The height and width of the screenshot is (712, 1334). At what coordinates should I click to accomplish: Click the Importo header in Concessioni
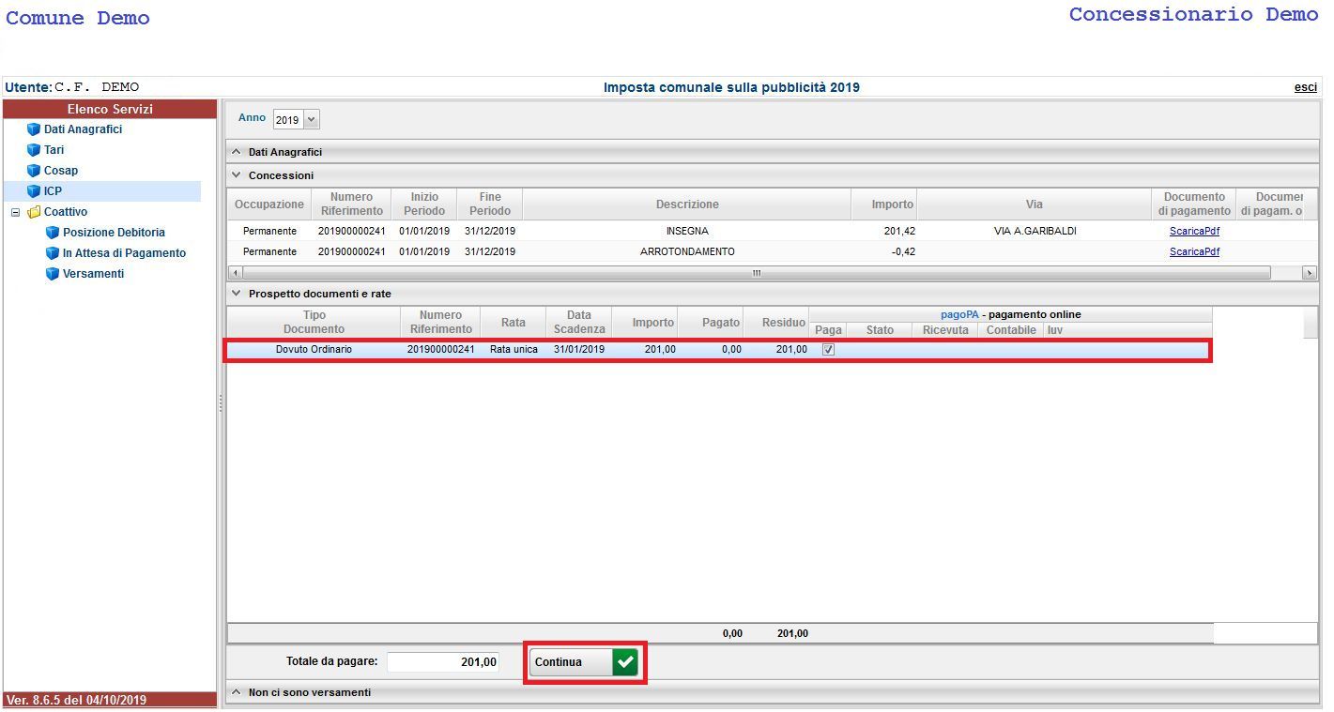pos(884,205)
